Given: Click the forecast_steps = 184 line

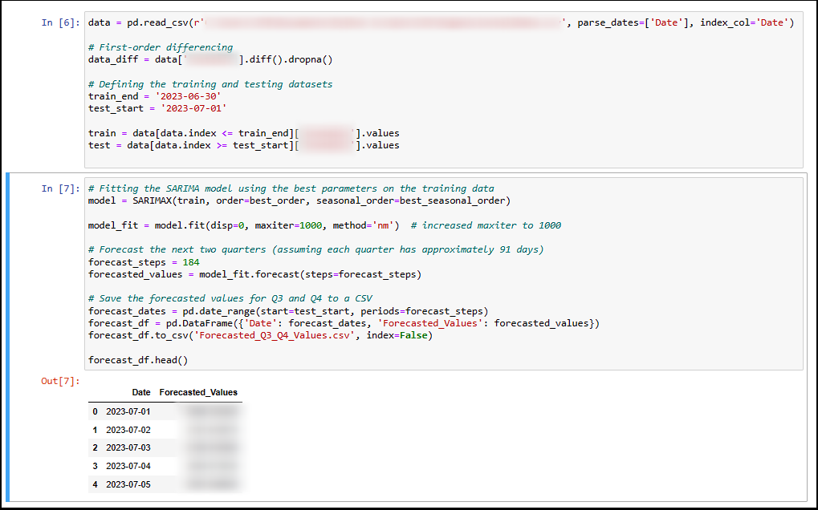Looking at the screenshot, I should coord(144,262).
